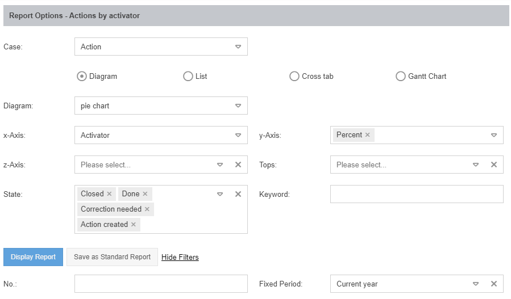Remove the Action created state tag
Screen dimensions: 511x299
134,225
